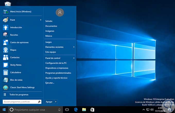175x113 pixels.
Task: Click the Contactos label
Action: click(15, 58)
